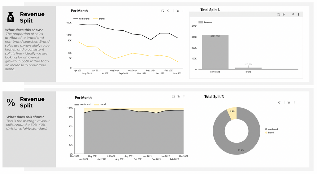The width and height of the screenshot is (317, 174).
Task: Click the brand legend label on the line chart
Action: [102, 19]
